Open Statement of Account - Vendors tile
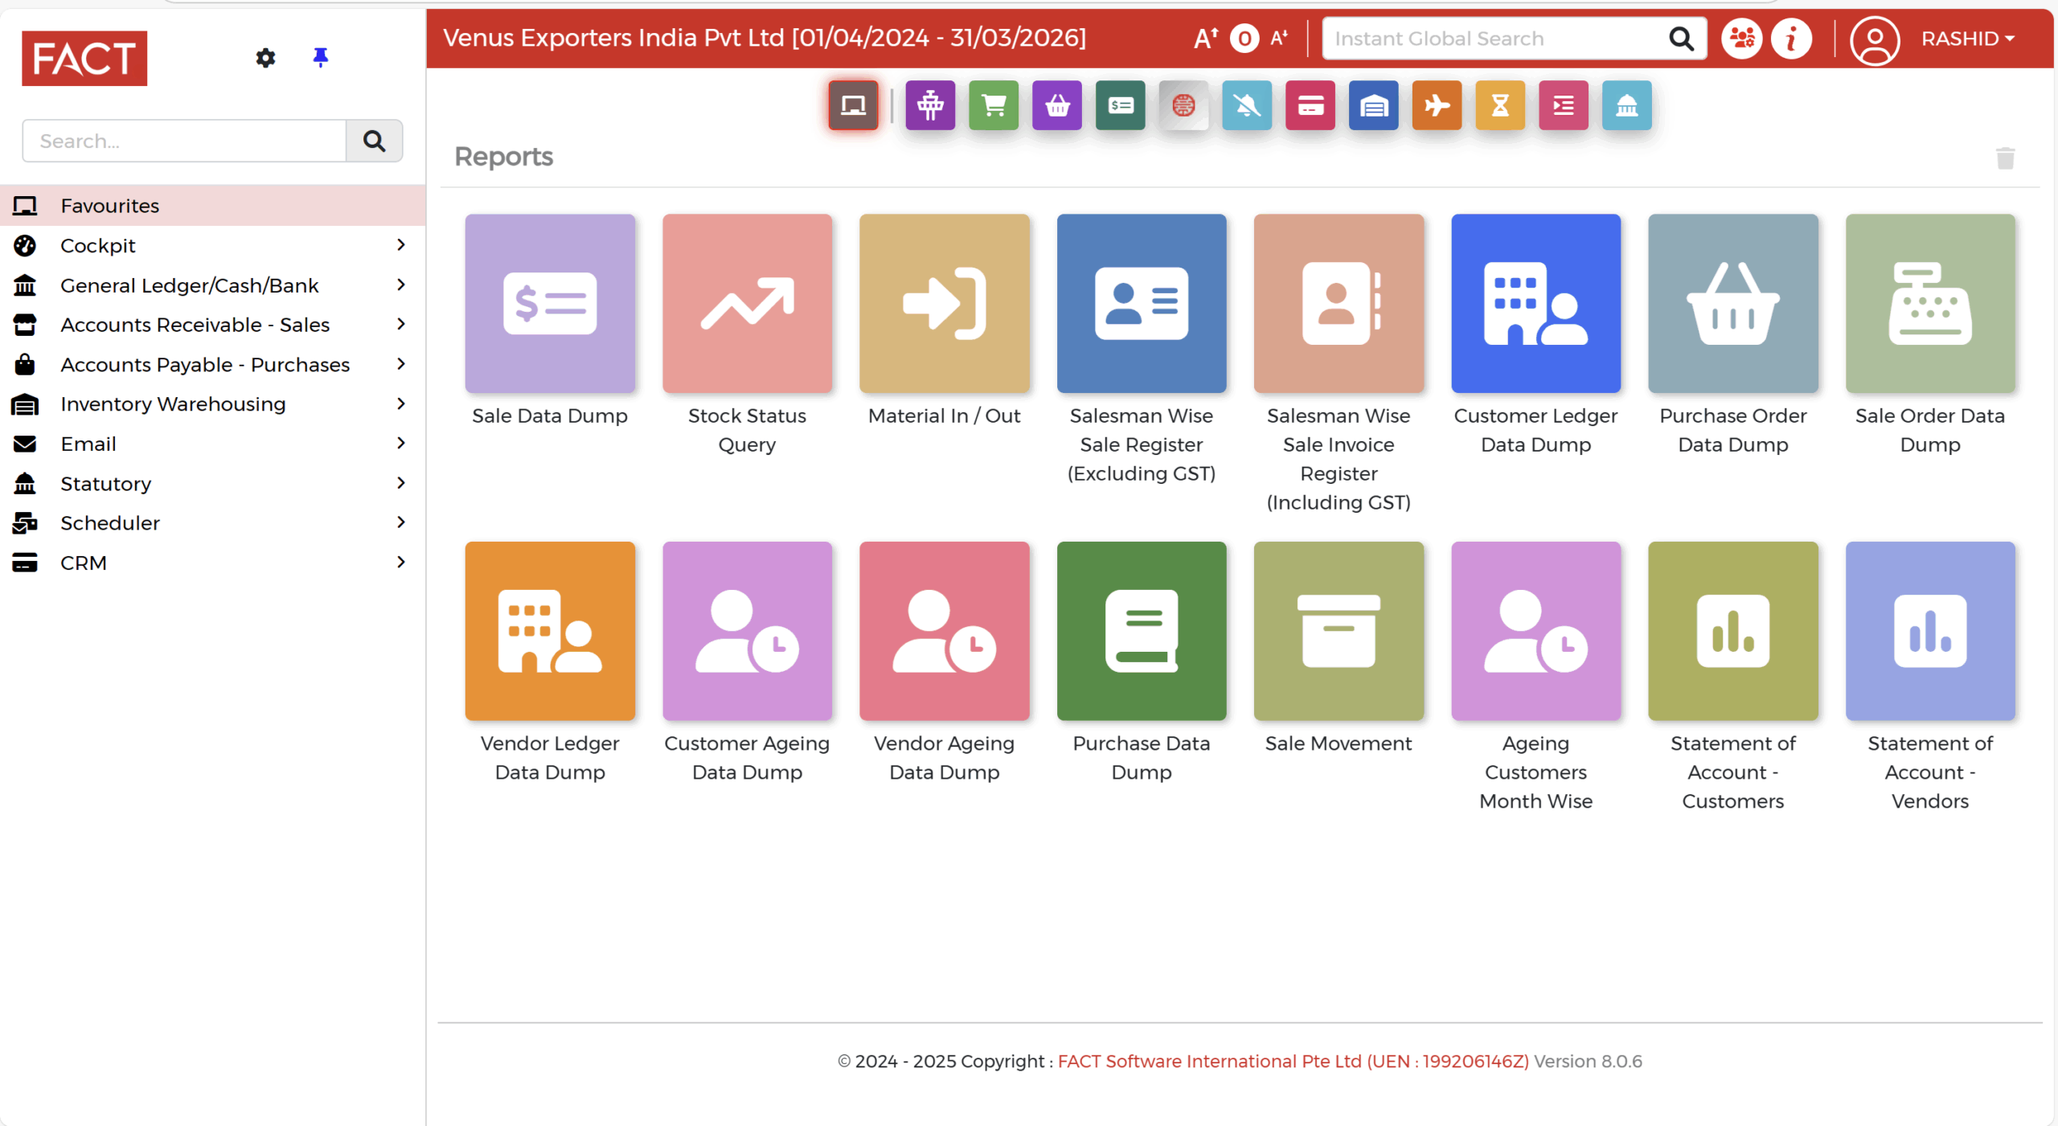This screenshot has height=1126, width=2058. [1930, 631]
